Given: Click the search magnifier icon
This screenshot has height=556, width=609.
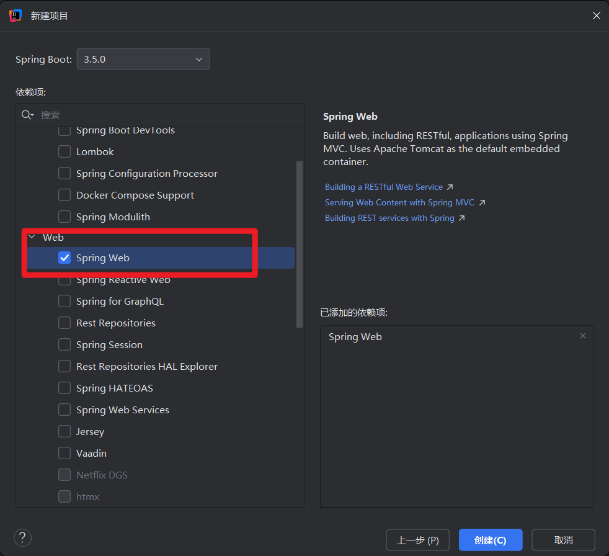Looking at the screenshot, I should click(x=27, y=115).
